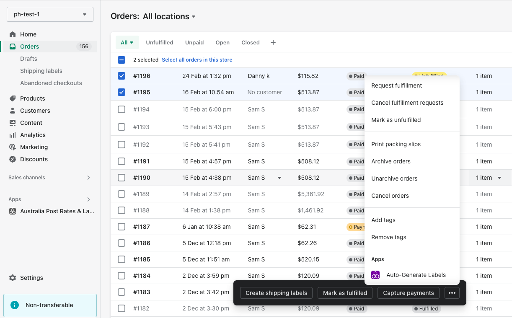The width and height of the screenshot is (512, 318).
Task: Click the Orders count badge 156
Action: click(84, 47)
